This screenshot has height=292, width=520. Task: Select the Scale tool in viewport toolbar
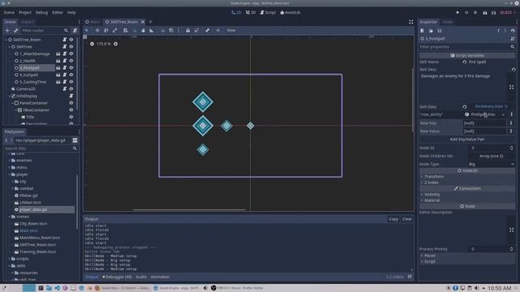tap(115, 31)
